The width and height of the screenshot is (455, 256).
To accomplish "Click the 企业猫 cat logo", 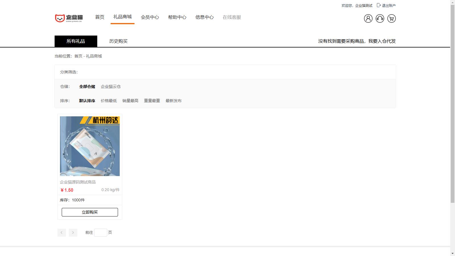I will click(69, 18).
